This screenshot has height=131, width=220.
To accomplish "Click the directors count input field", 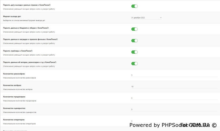I will click(174, 75).
